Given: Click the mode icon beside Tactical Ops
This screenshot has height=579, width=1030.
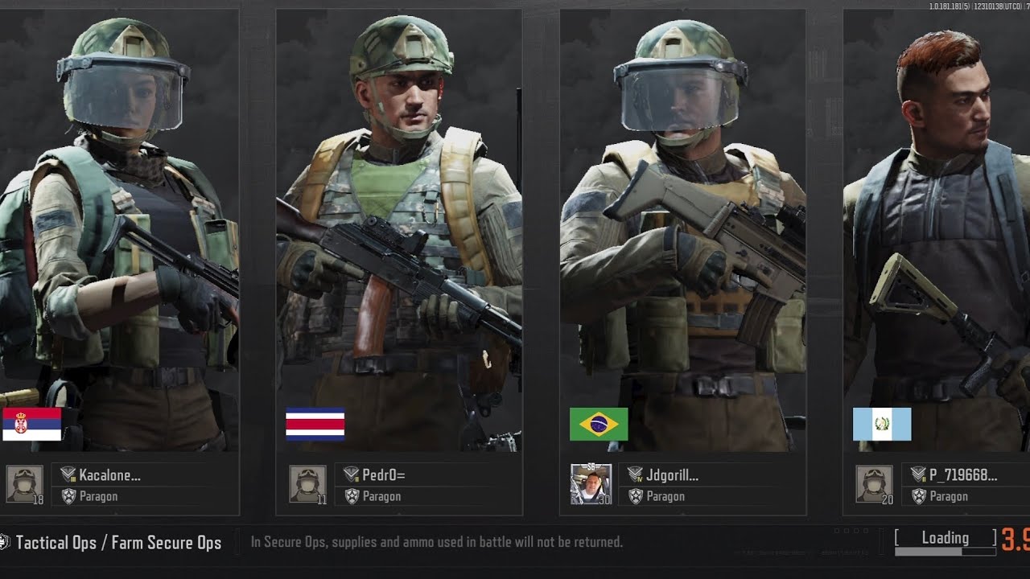Looking at the screenshot, I should tap(4, 542).
